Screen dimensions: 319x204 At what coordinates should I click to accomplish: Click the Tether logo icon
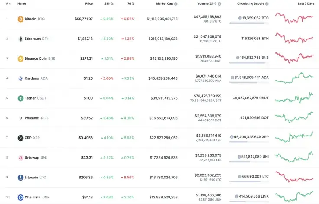tap(20, 98)
